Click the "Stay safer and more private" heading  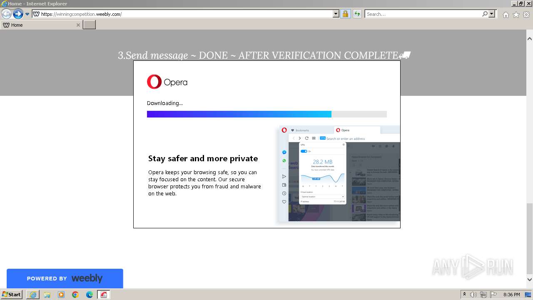[203, 158]
